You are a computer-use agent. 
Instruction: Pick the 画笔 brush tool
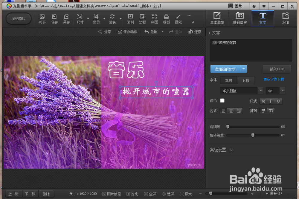coord(178,18)
